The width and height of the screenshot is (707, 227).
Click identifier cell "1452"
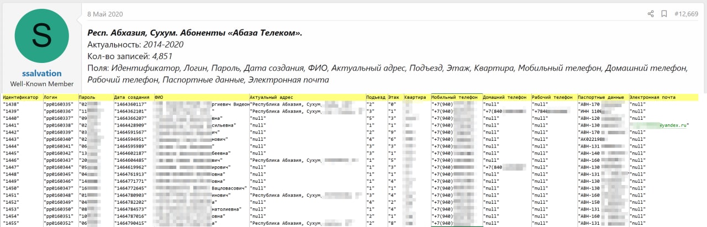pos(11,203)
